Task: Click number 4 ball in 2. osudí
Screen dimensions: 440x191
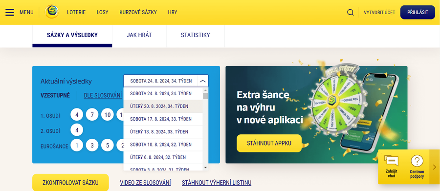Action: tap(77, 130)
